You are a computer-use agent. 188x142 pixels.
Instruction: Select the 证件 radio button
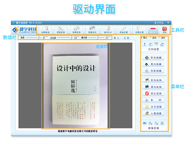159,38
